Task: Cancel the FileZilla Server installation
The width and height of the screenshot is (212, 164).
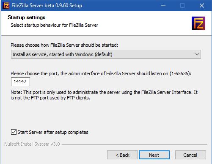Action: pos(190,155)
